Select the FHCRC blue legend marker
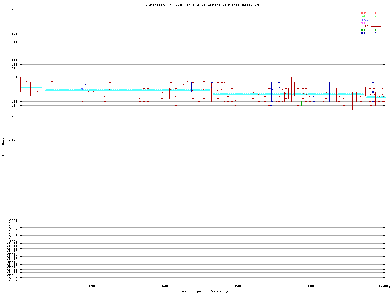This screenshot has width=391, height=293. point(375,33)
